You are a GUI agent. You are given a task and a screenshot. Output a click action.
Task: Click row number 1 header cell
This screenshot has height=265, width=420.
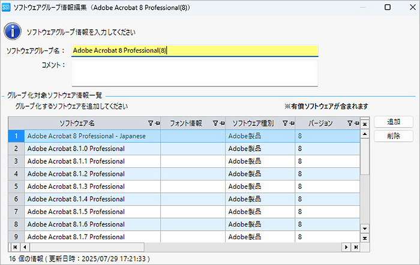point(16,136)
